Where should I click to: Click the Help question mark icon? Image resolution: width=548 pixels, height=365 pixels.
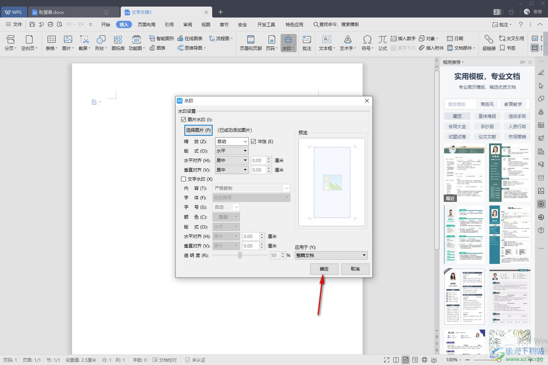pyautogui.click(x=521, y=24)
